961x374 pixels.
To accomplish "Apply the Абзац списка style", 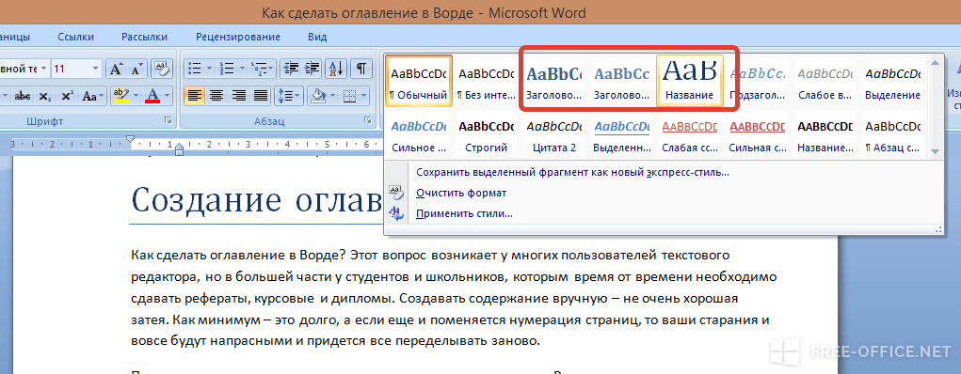I will pyautogui.click(x=893, y=133).
